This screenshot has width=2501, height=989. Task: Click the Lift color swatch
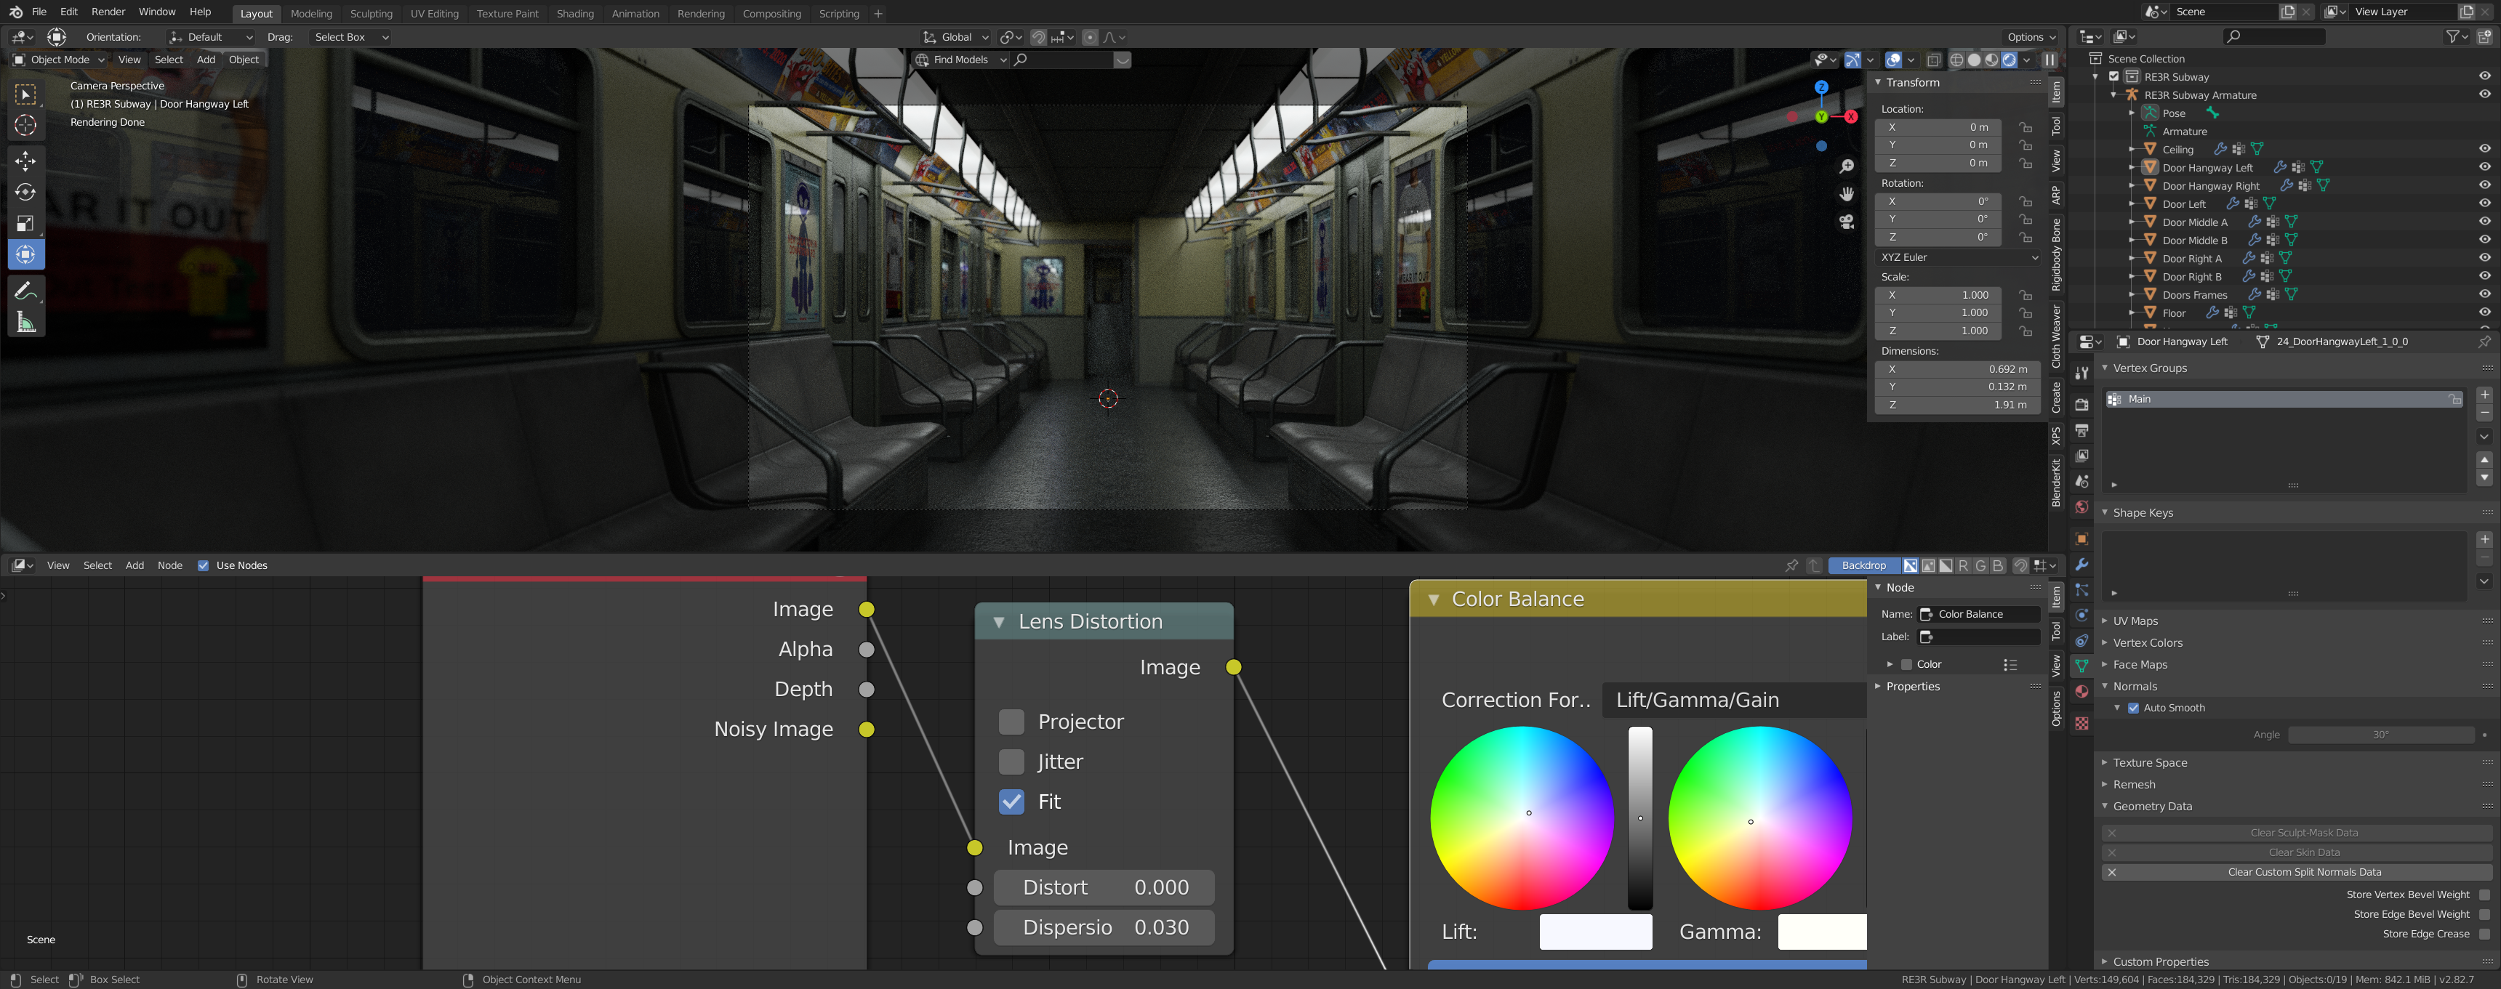pos(1595,932)
